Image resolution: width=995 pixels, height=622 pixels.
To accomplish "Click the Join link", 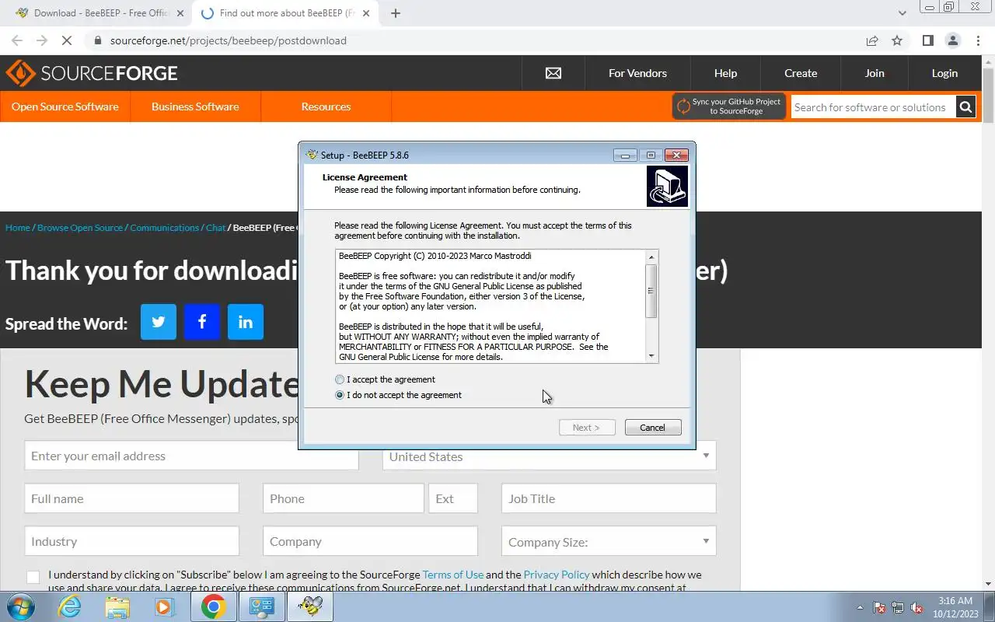I will 875,73.
